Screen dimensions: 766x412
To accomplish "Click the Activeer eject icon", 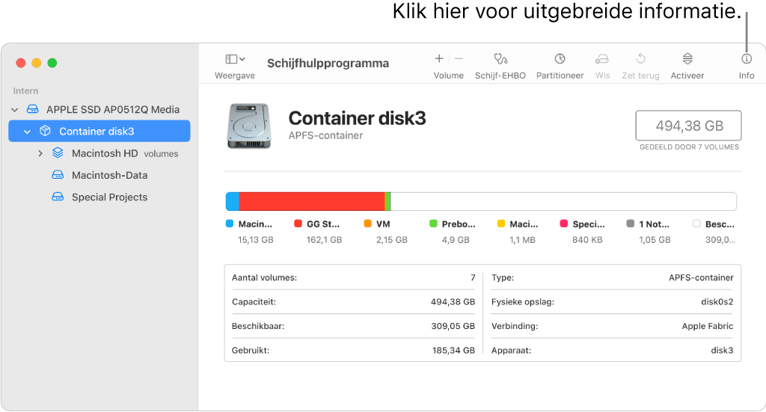I will pos(687,59).
